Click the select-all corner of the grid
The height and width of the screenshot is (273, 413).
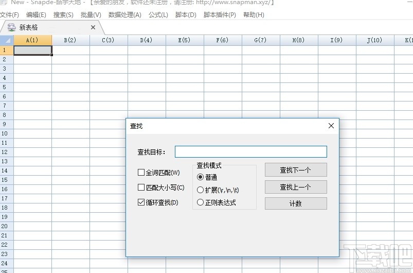tap(7, 40)
